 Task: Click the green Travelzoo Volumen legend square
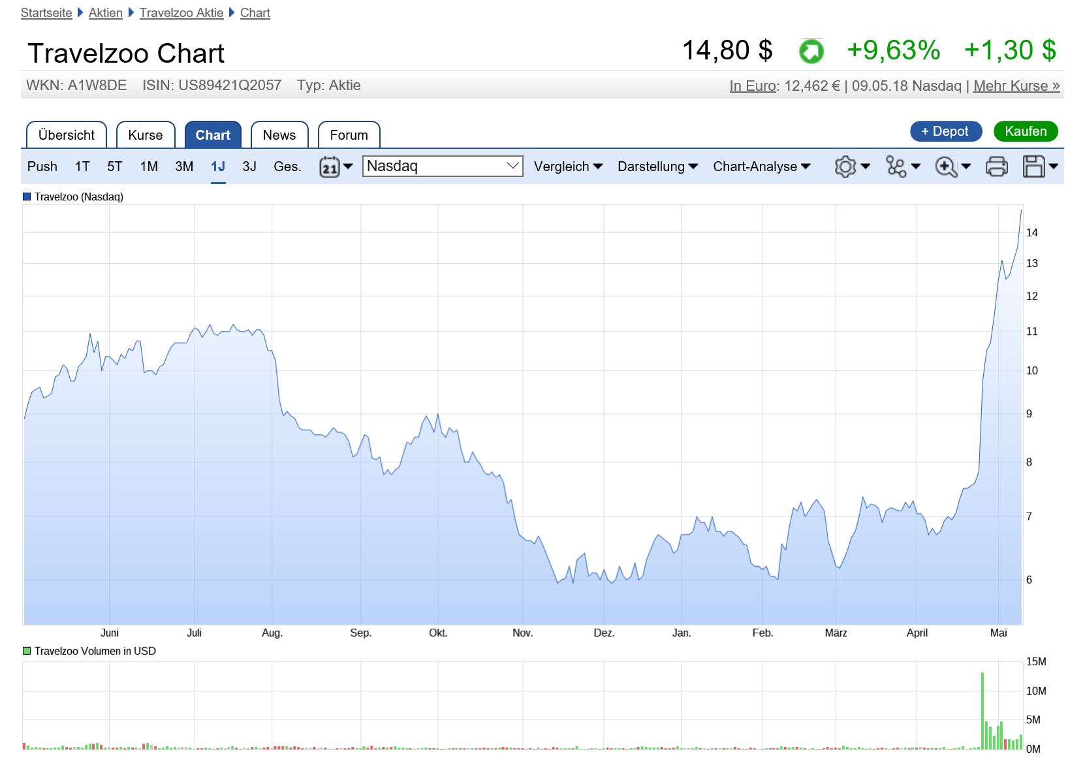[x=27, y=651]
